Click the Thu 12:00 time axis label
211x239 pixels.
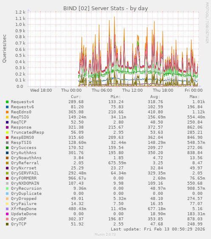coord(132,90)
